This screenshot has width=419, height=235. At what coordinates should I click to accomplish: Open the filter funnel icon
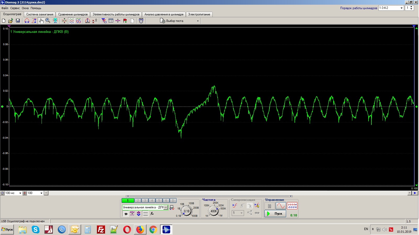[x=104, y=21]
